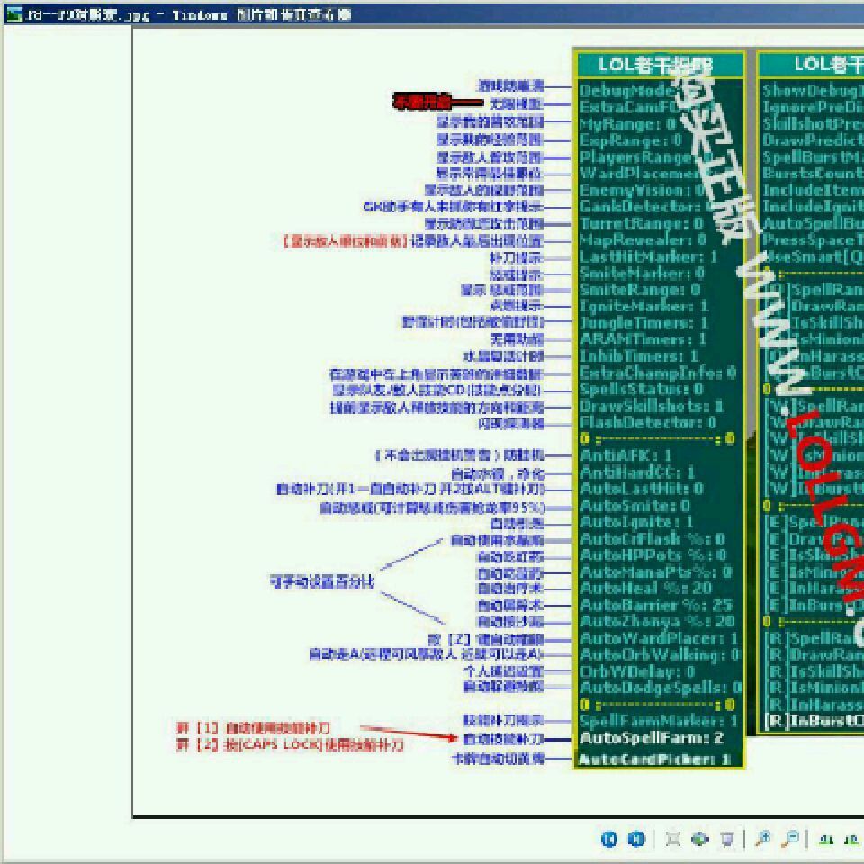Go to the next image
864x864 pixels.
636,839
